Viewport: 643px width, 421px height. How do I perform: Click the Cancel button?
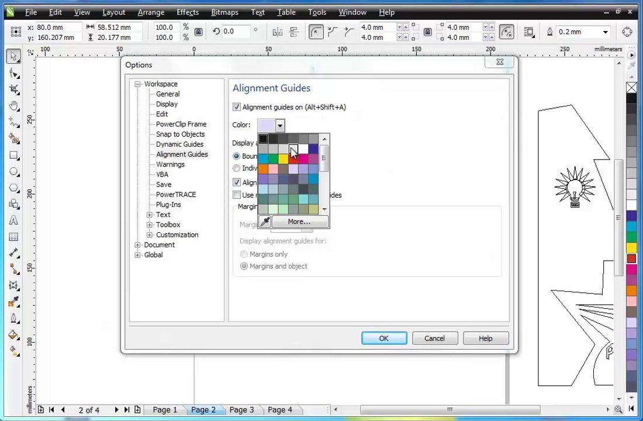(435, 338)
